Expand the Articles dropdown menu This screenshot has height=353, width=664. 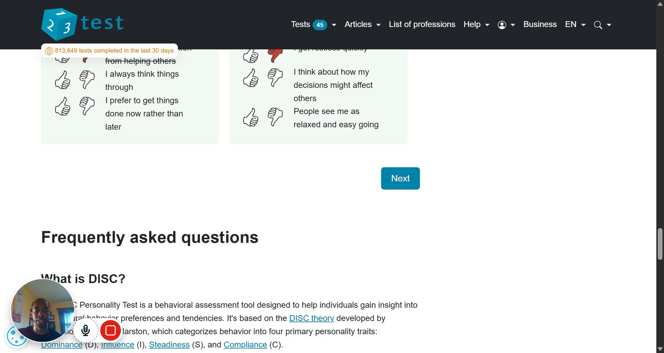point(363,24)
